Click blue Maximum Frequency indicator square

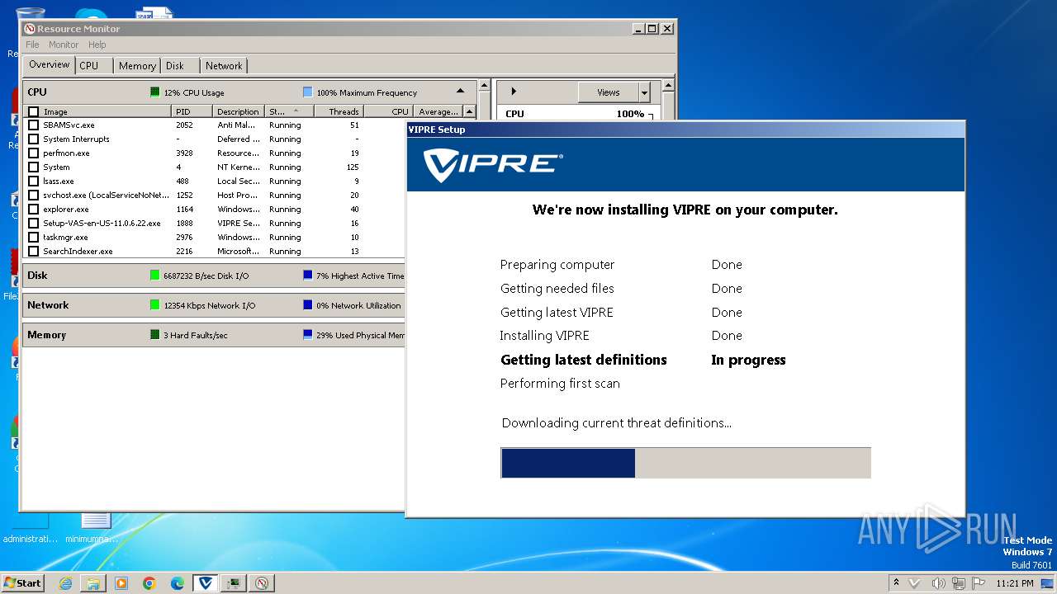coord(307,92)
